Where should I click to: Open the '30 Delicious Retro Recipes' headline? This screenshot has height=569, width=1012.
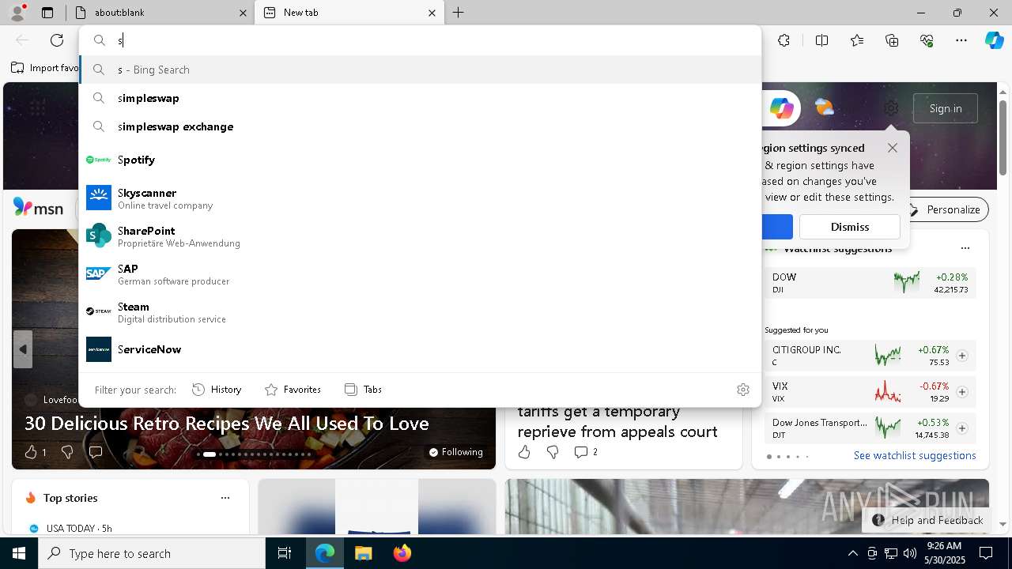click(x=227, y=424)
